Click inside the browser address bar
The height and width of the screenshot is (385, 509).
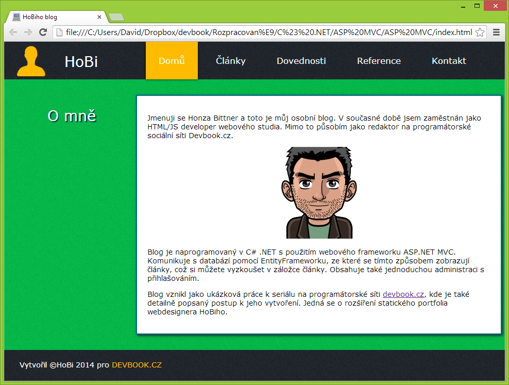[x=258, y=31]
